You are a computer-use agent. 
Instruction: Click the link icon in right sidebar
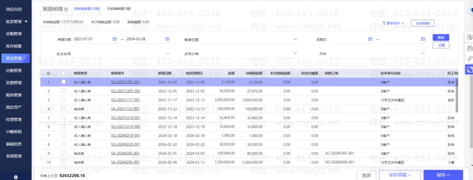click(x=469, y=58)
